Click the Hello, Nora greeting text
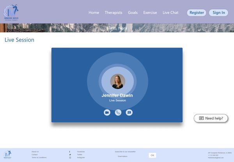 click(x=117, y=28)
